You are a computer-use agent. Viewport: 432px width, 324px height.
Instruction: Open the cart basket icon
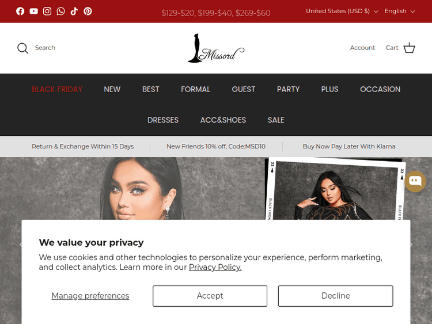coord(409,48)
